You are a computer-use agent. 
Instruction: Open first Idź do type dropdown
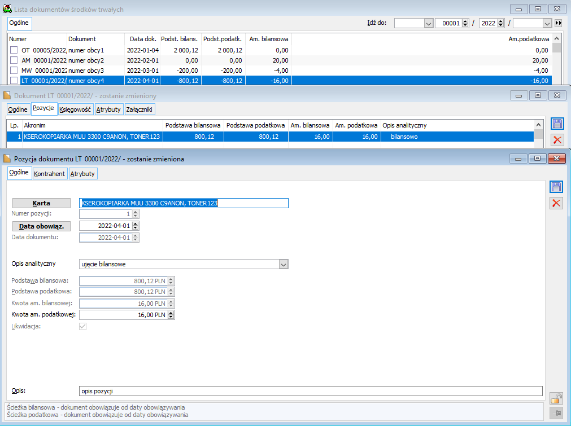pyautogui.click(x=429, y=23)
